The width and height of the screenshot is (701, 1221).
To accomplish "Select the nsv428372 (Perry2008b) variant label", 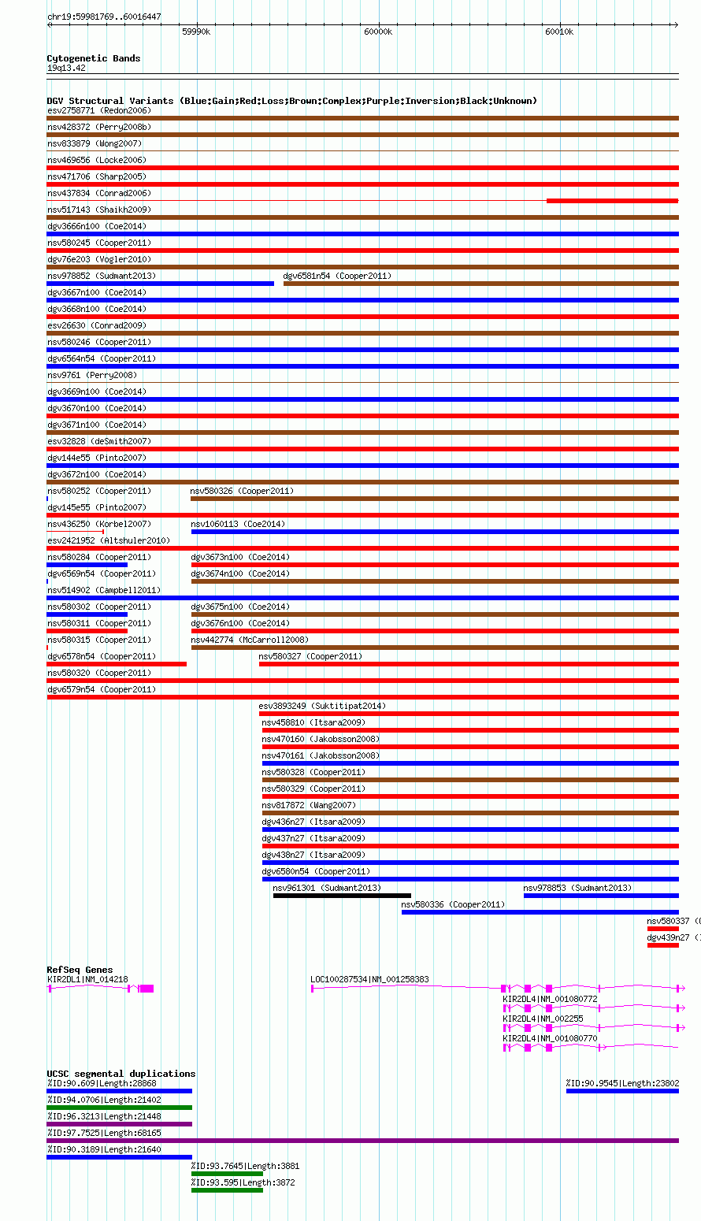I will click(x=98, y=127).
